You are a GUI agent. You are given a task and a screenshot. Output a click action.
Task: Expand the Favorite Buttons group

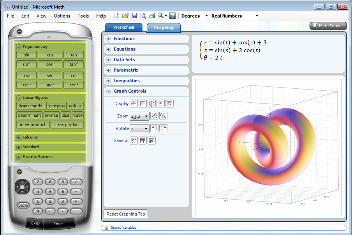point(19,157)
